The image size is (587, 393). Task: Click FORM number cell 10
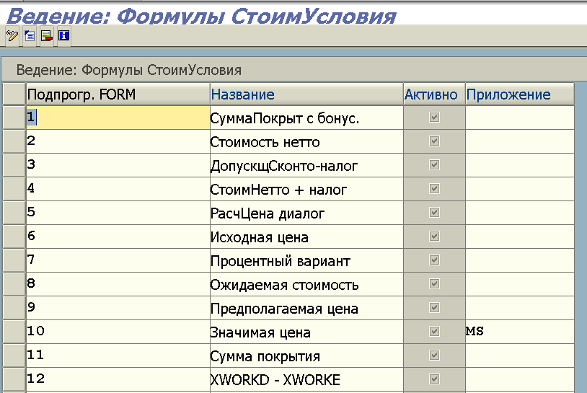[118, 332]
